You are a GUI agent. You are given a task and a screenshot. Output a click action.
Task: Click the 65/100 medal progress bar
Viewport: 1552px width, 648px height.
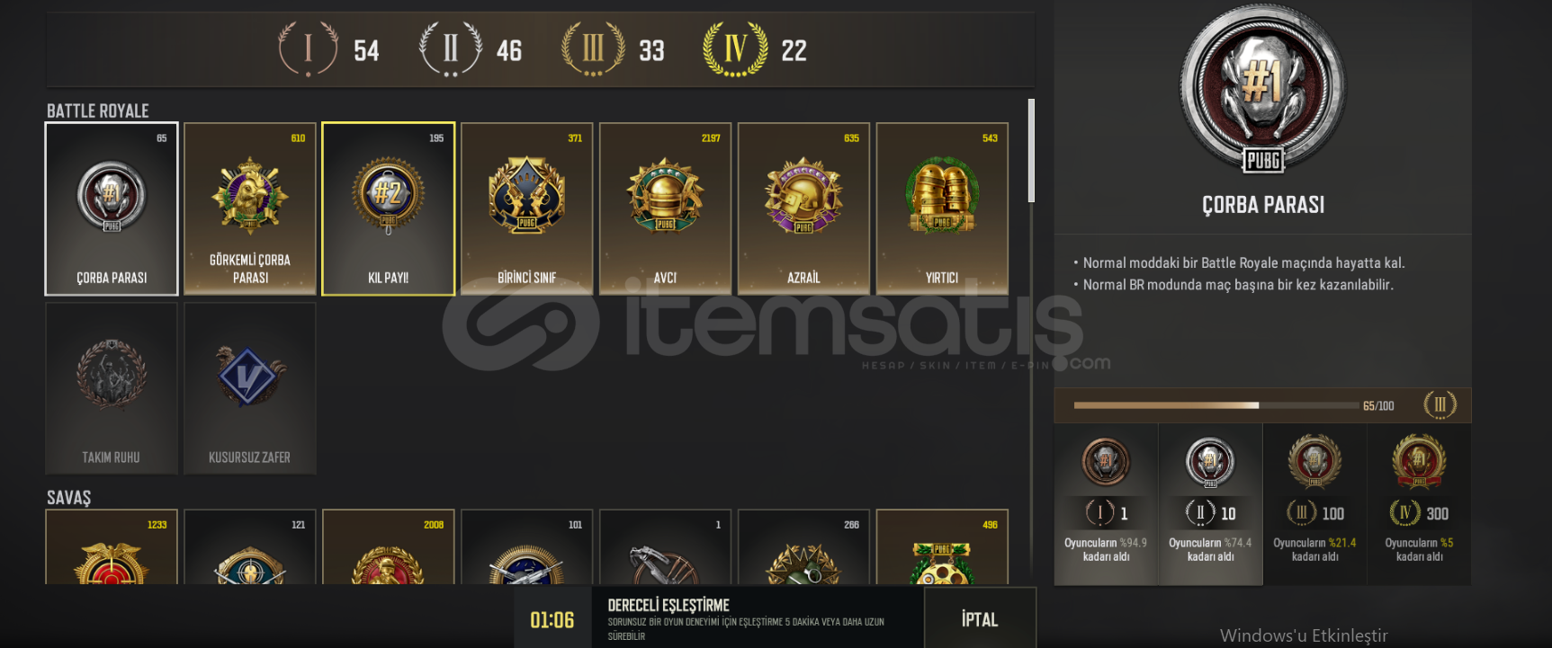pyautogui.click(x=1216, y=405)
